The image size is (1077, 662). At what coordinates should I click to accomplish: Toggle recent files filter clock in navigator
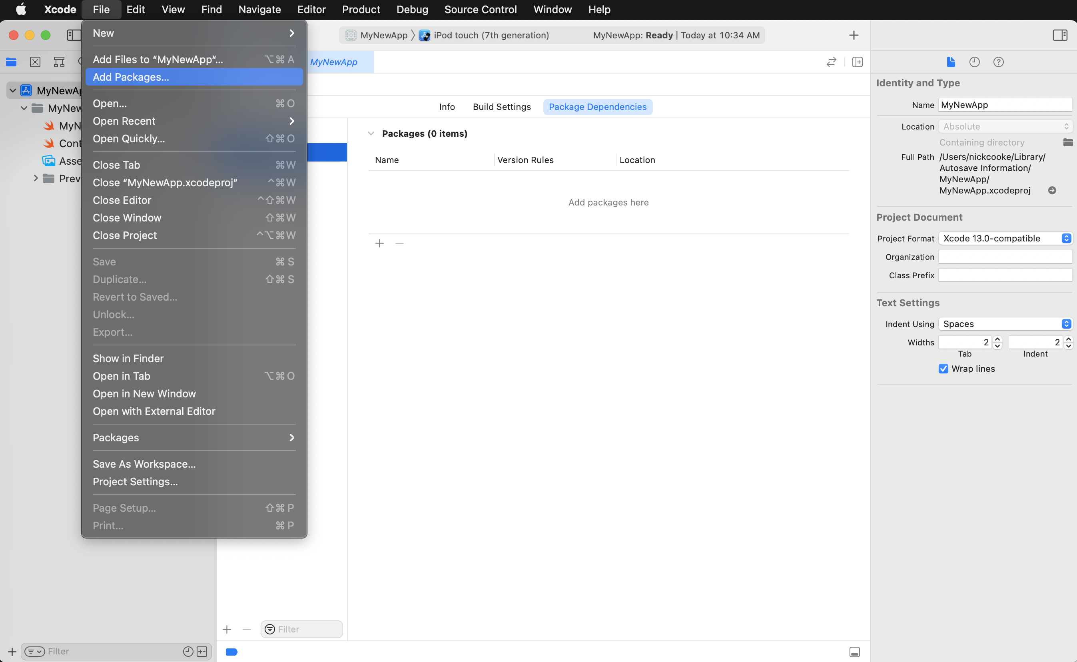tap(188, 652)
